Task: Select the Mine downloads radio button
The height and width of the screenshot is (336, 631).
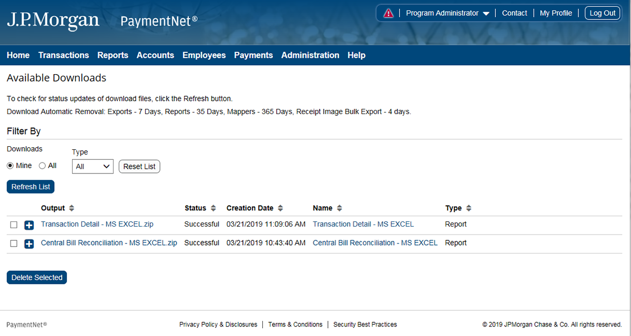Action: [10, 166]
